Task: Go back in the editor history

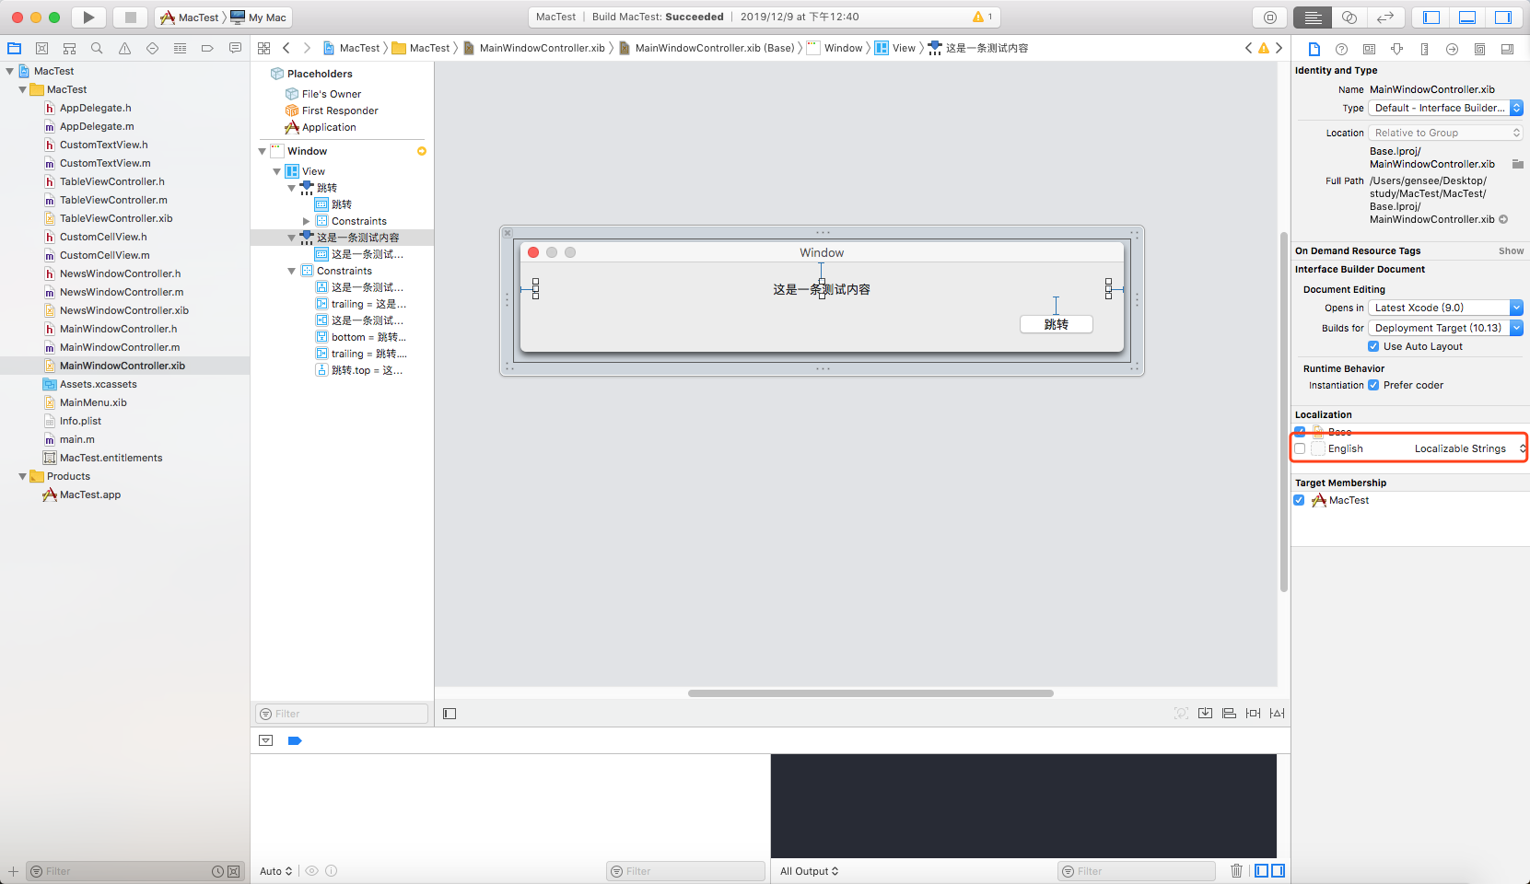Action: pos(286,48)
